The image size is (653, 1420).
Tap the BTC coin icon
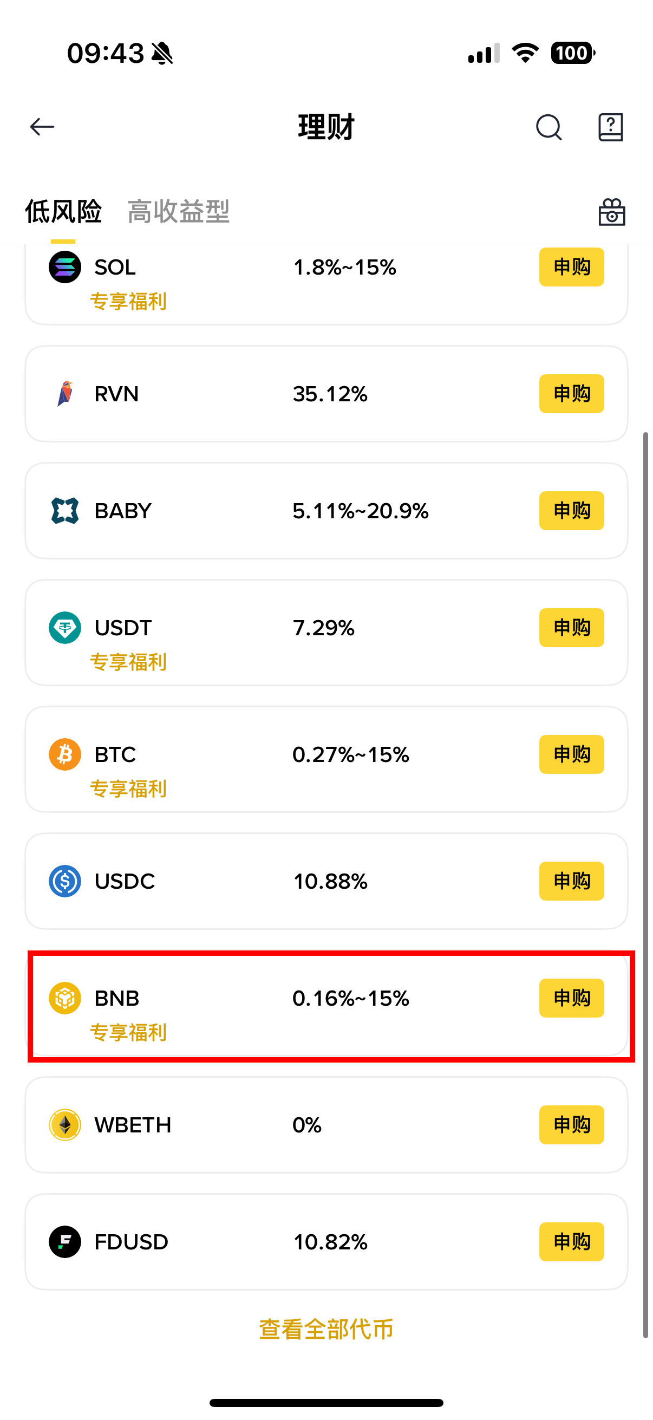tap(65, 754)
